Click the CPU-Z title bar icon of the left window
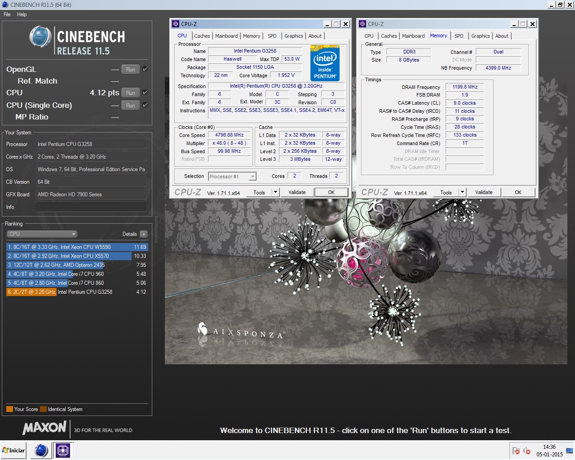The width and height of the screenshot is (575, 460). pyautogui.click(x=176, y=24)
